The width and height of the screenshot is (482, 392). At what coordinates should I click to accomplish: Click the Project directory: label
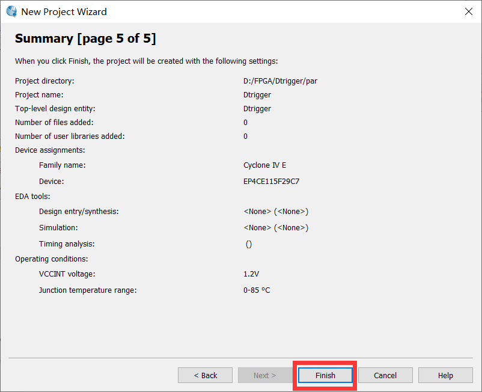[44, 81]
